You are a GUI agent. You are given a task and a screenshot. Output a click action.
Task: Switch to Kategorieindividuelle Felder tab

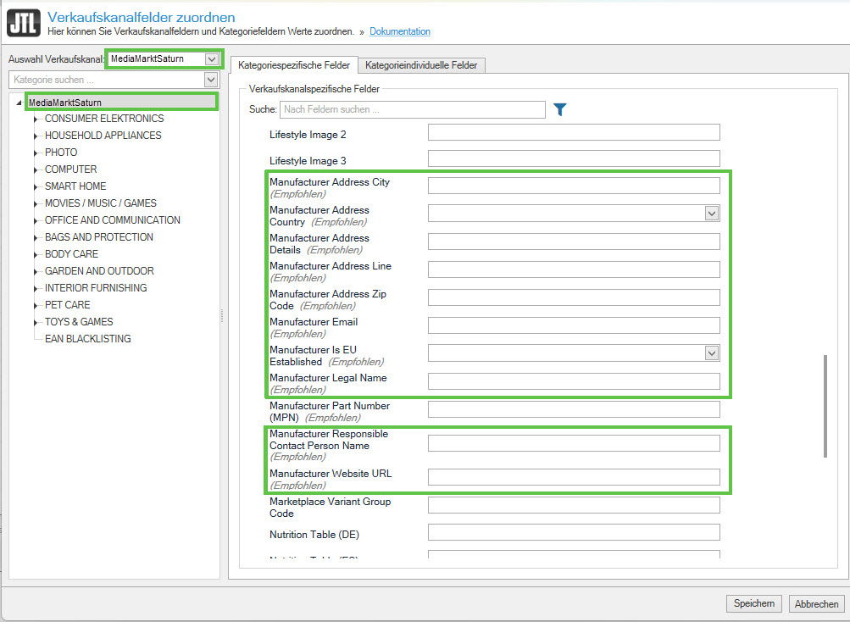421,65
